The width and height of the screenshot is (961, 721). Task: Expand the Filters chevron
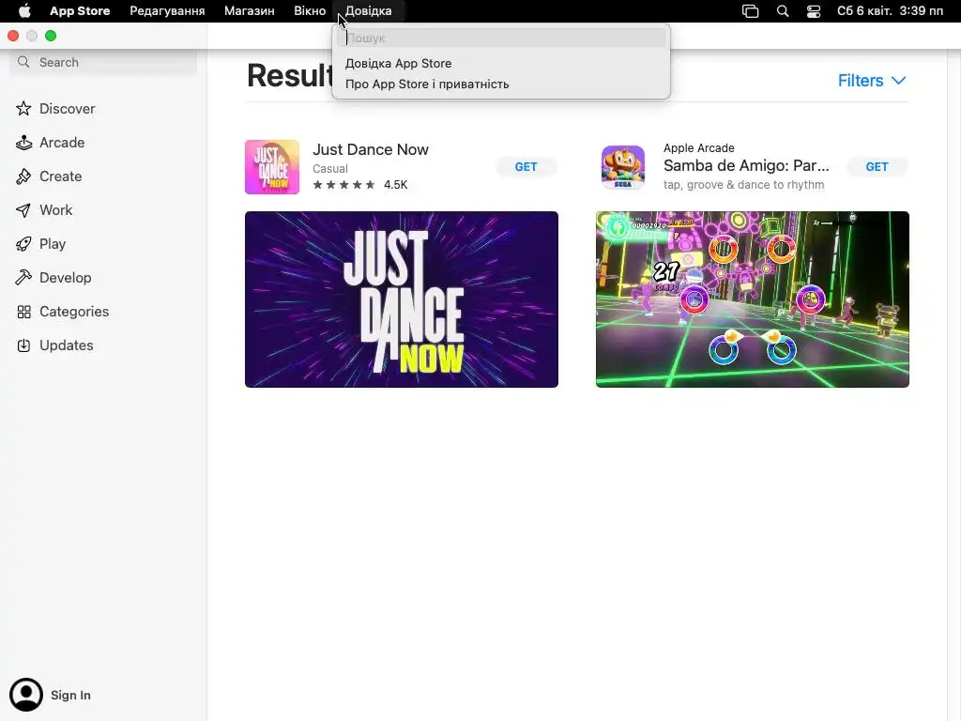pos(898,81)
